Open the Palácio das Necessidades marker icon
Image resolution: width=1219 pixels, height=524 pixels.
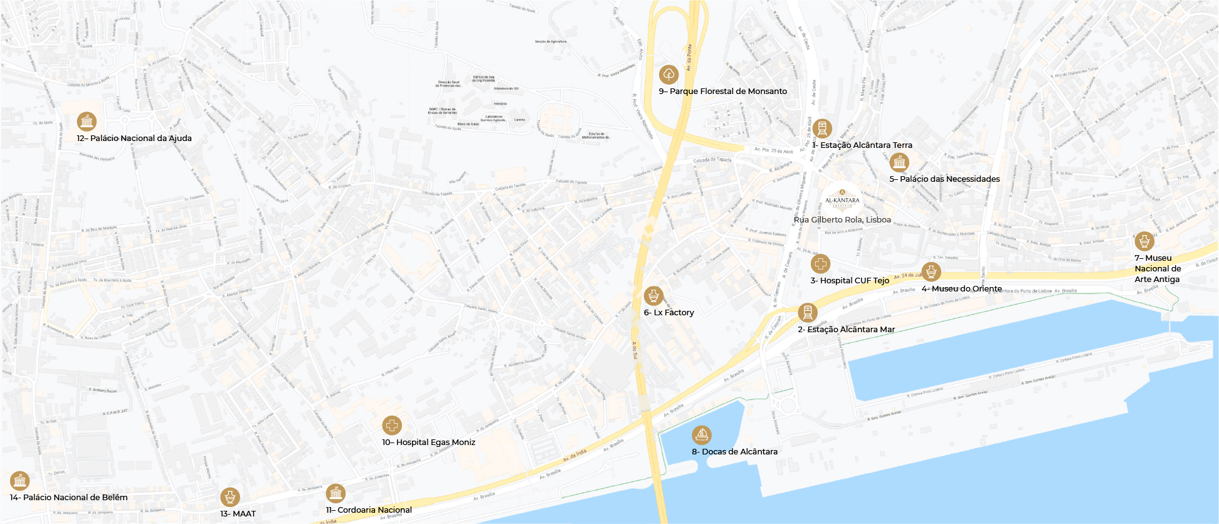(899, 162)
